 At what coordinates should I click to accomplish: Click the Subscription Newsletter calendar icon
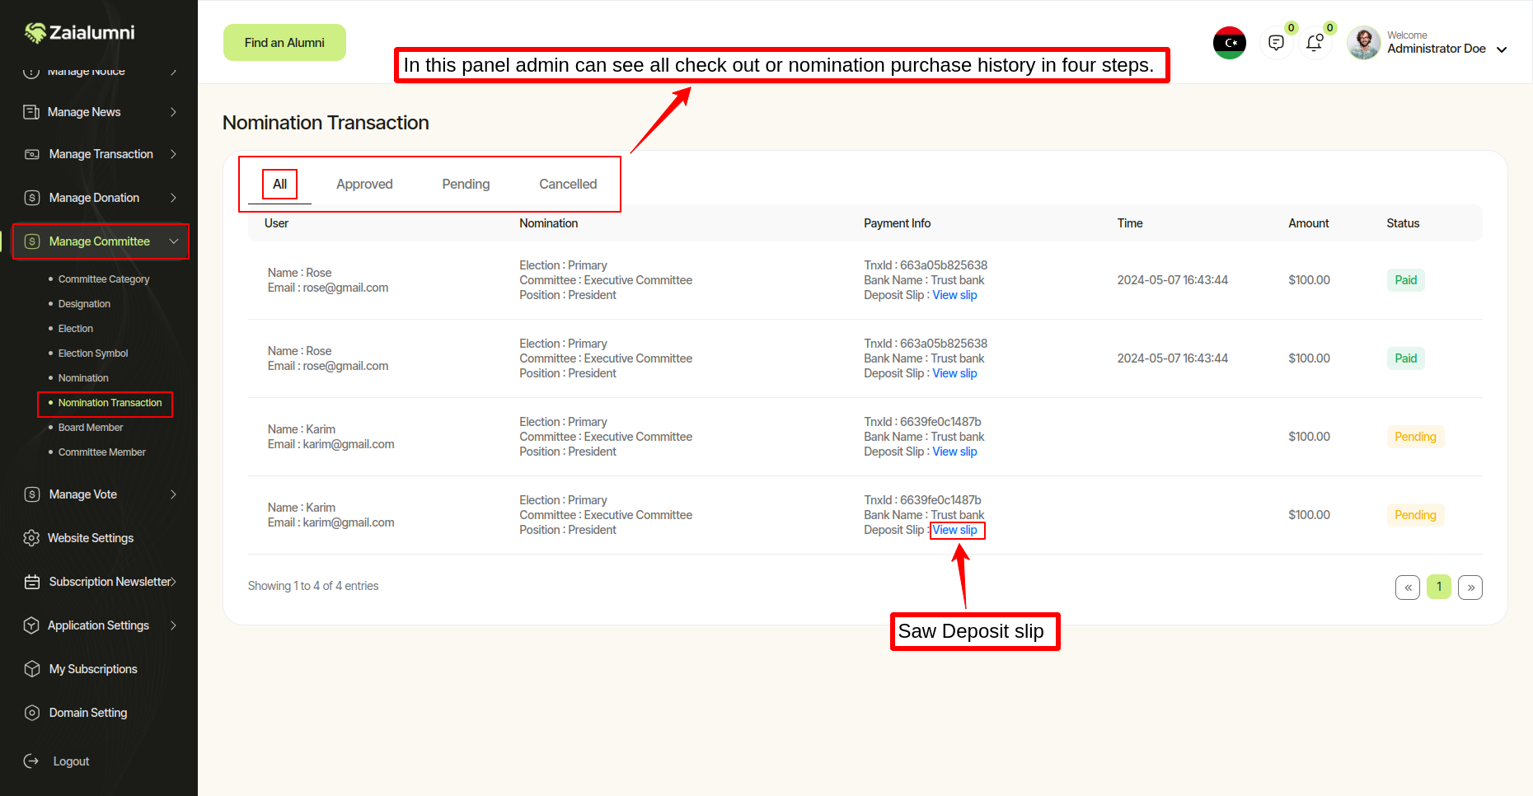(x=32, y=582)
